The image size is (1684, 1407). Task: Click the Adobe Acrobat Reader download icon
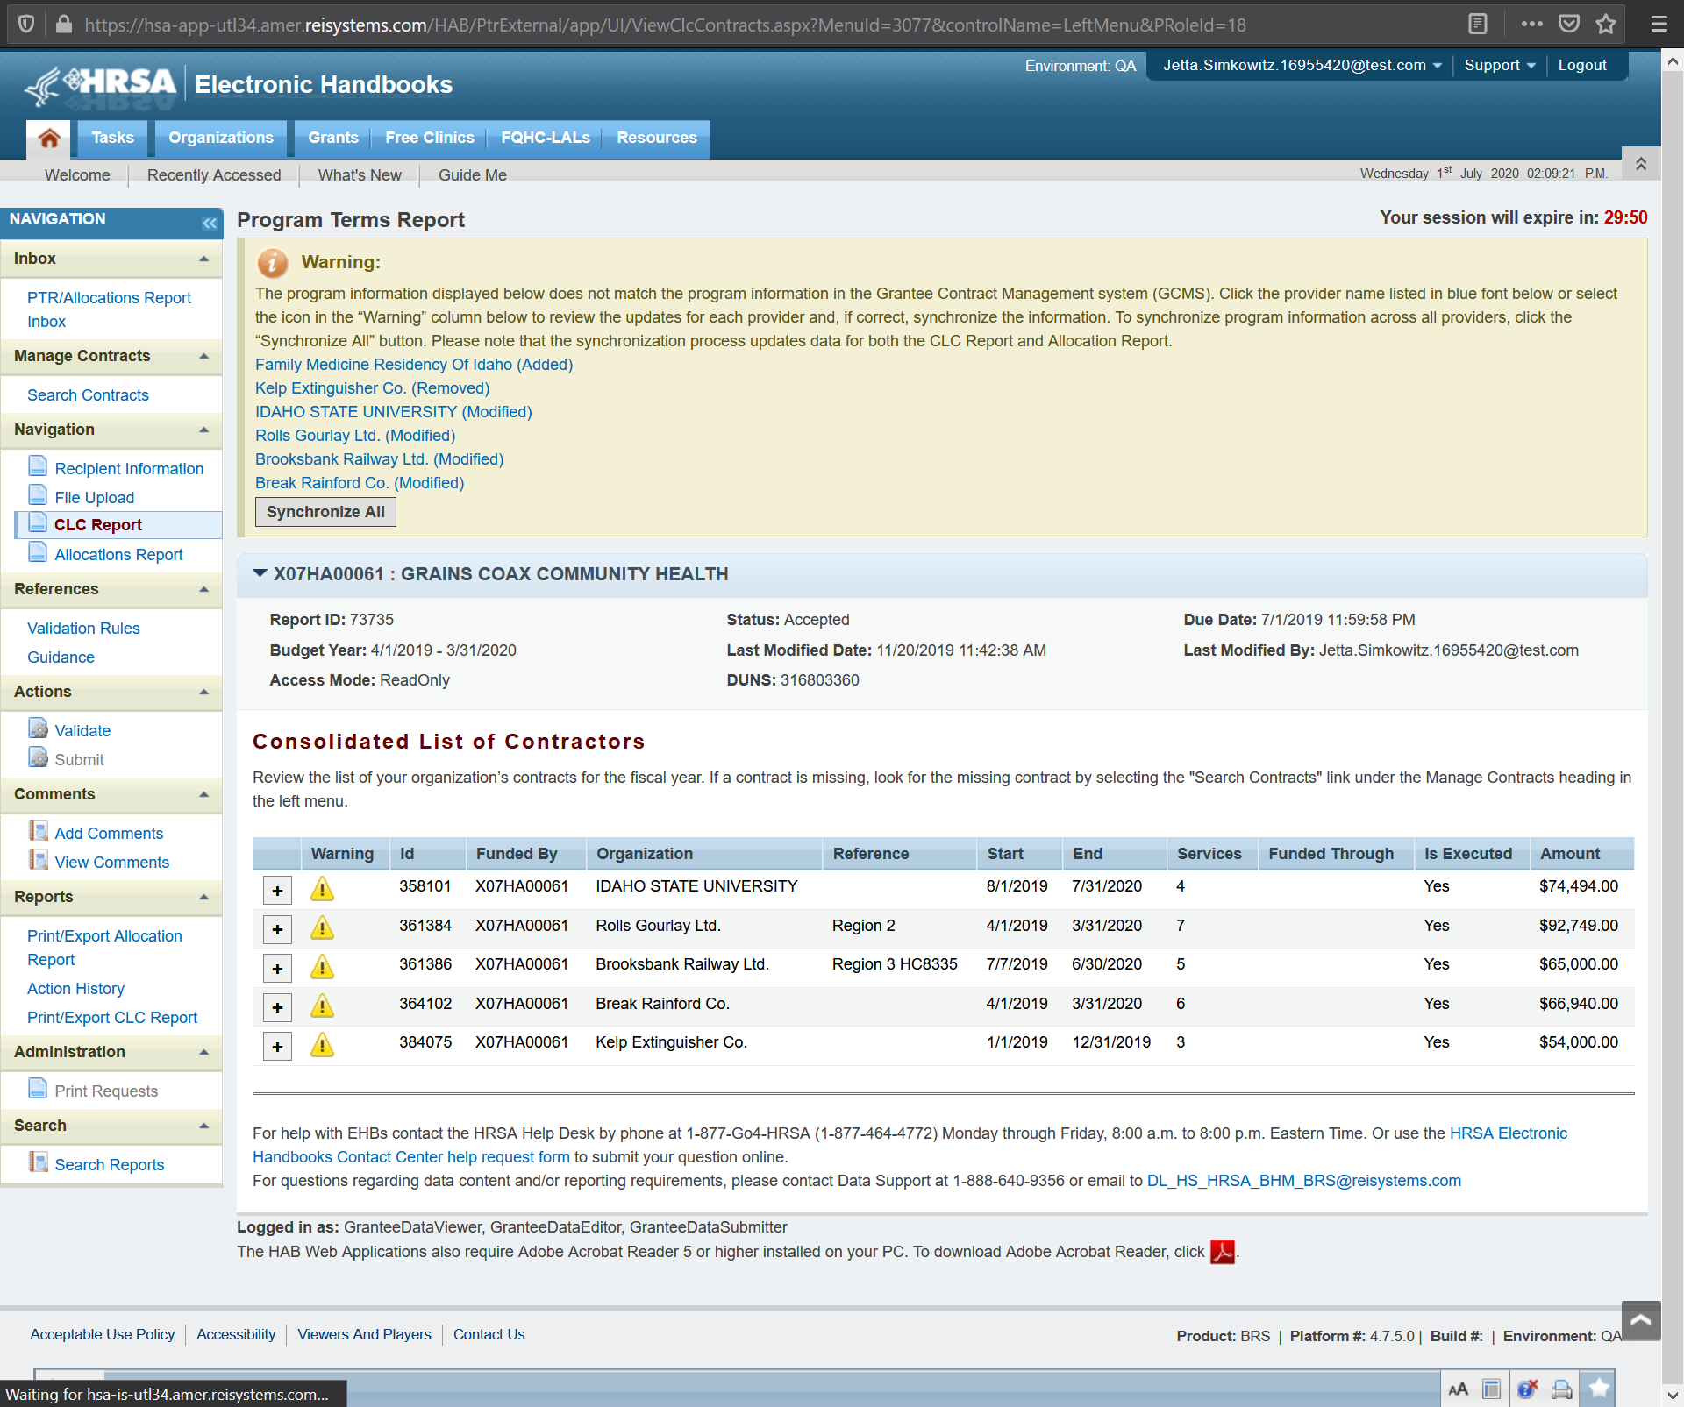click(x=1222, y=1252)
